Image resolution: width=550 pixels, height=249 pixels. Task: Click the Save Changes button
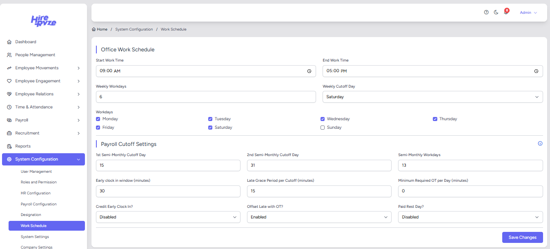[x=522, y=238]
